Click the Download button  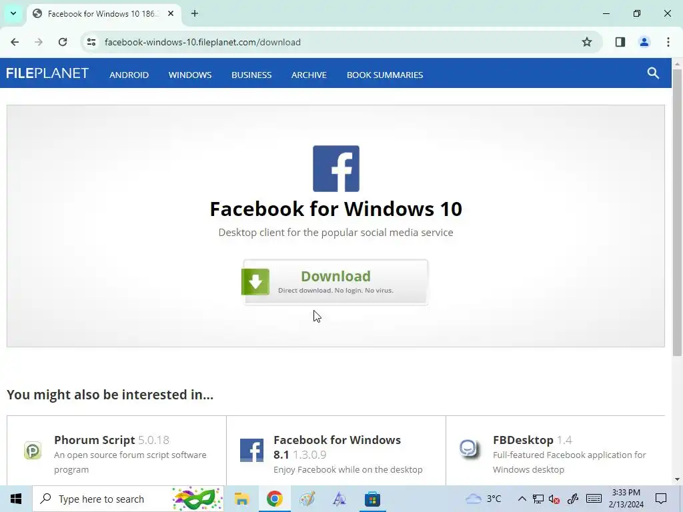click(335, 282)
